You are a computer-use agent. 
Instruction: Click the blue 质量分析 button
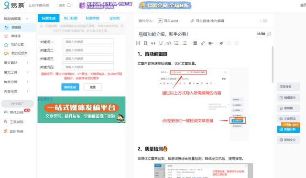pyautogui.click(x=288, y=129)
